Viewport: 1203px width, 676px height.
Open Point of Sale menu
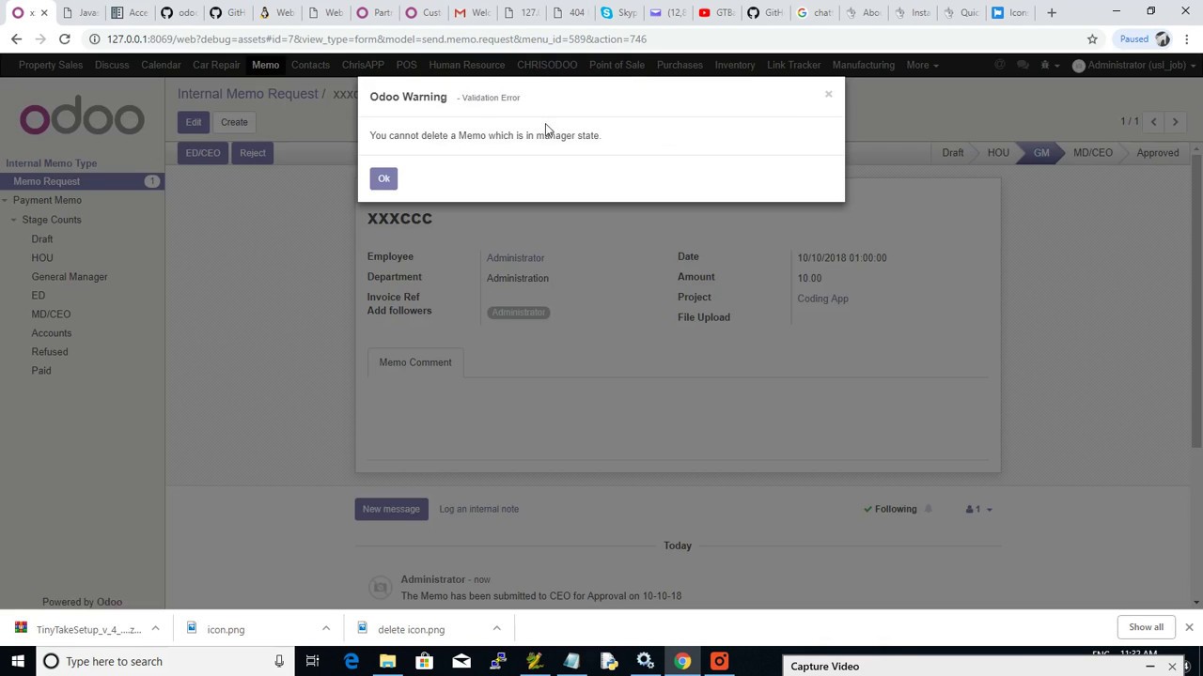pos(617,65)
